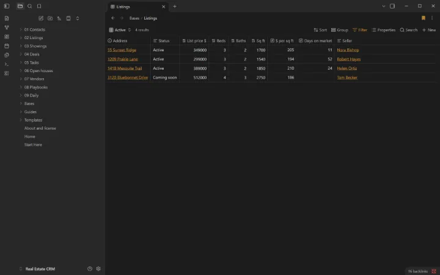Expand the Templates folder
Image resolution: width=440 pixels, height=275 pixels.
(x=33, y=120)
